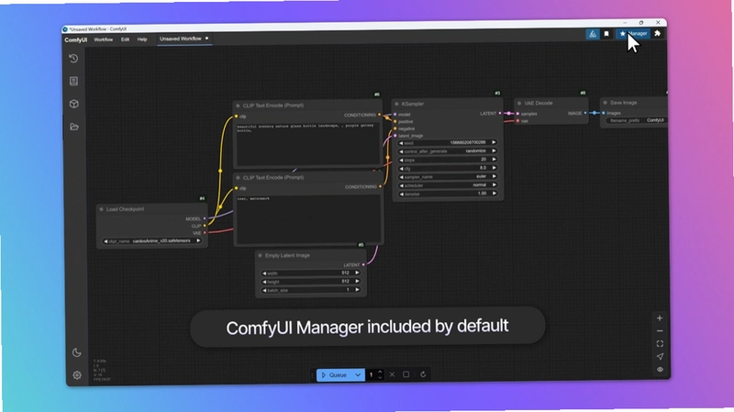Open the queue history sidebar icon
This screenshot has width=734, height=412.
73,59
